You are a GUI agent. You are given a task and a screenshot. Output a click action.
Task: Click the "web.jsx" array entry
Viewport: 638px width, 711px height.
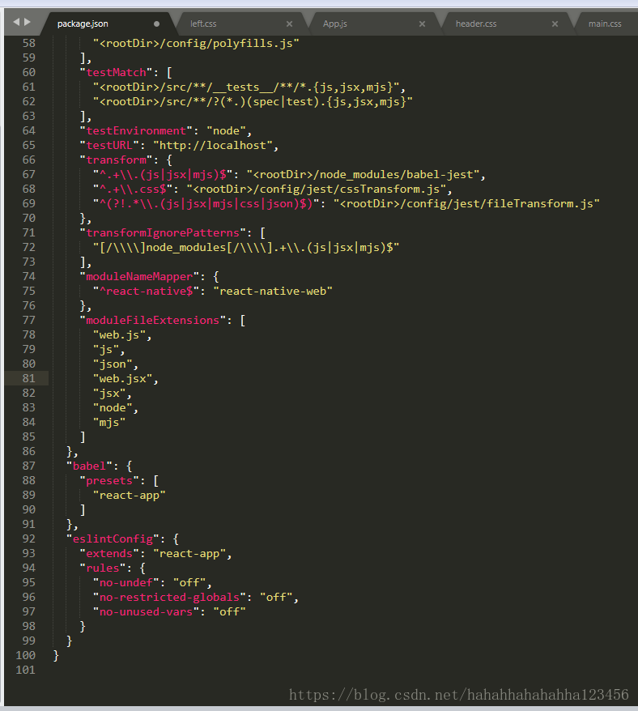tap(123, 378)
